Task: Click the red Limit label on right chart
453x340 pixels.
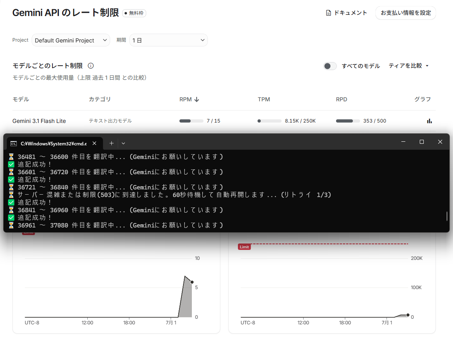Action: click(x=244, y=247)
